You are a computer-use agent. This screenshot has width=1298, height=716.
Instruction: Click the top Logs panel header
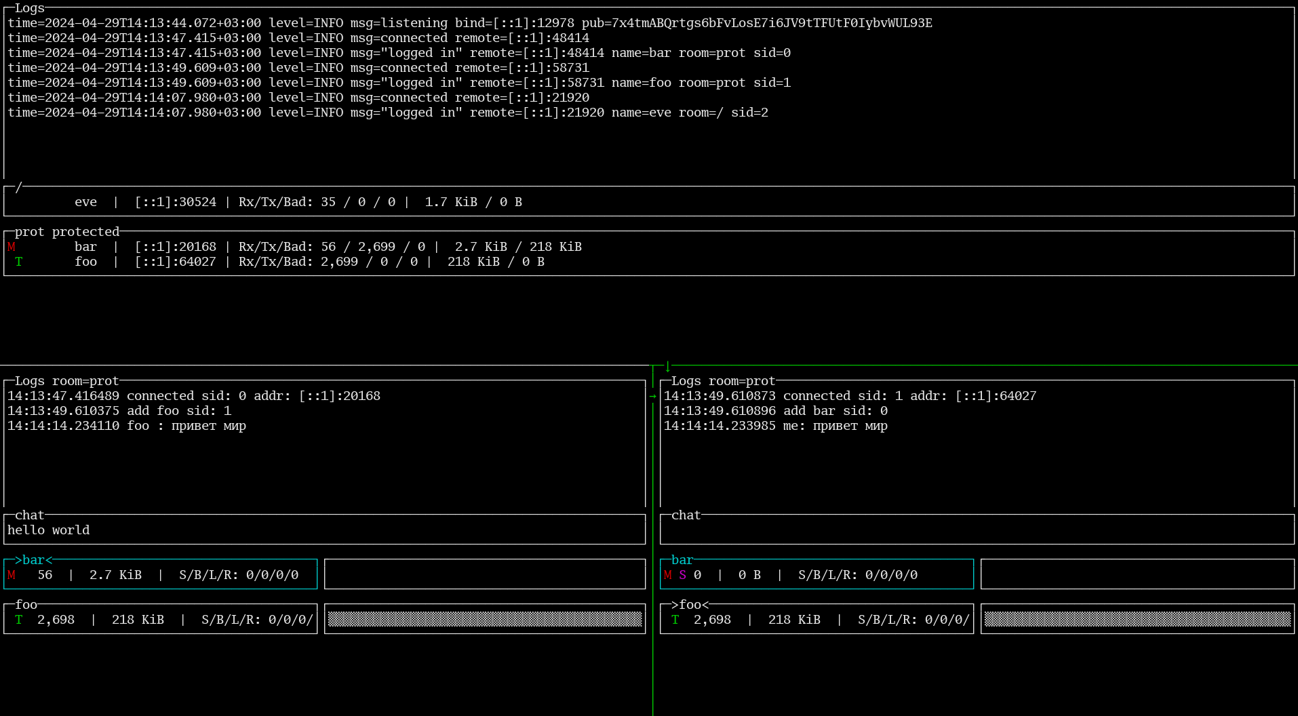[x=30, y=8]
